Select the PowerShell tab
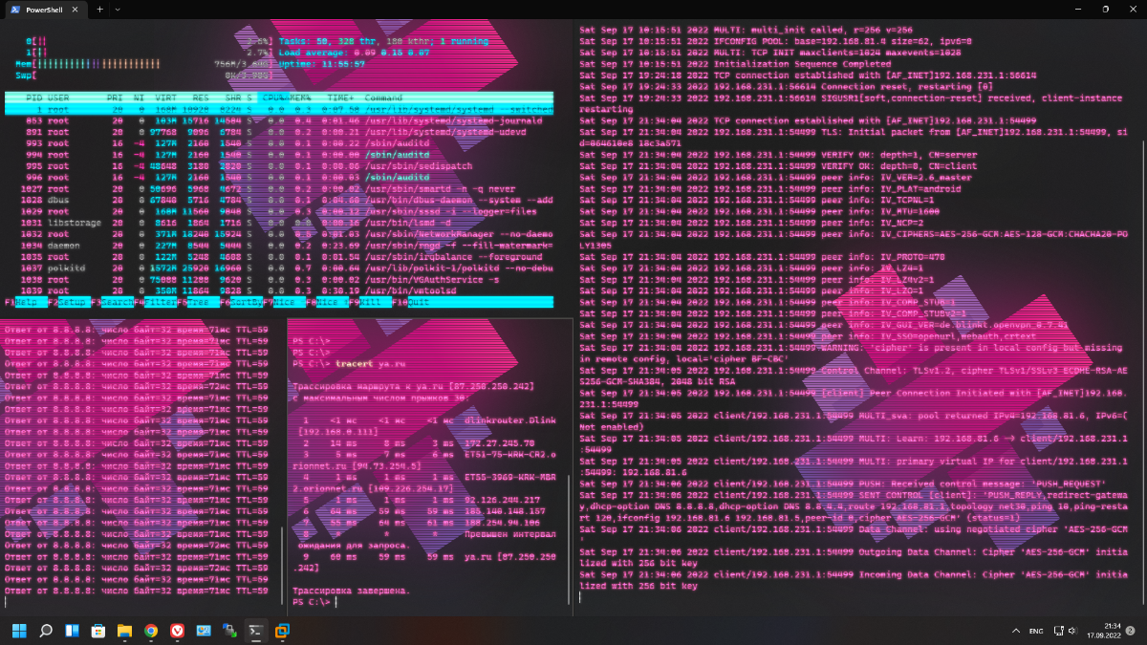1147x645 pixels. [45, 9]
